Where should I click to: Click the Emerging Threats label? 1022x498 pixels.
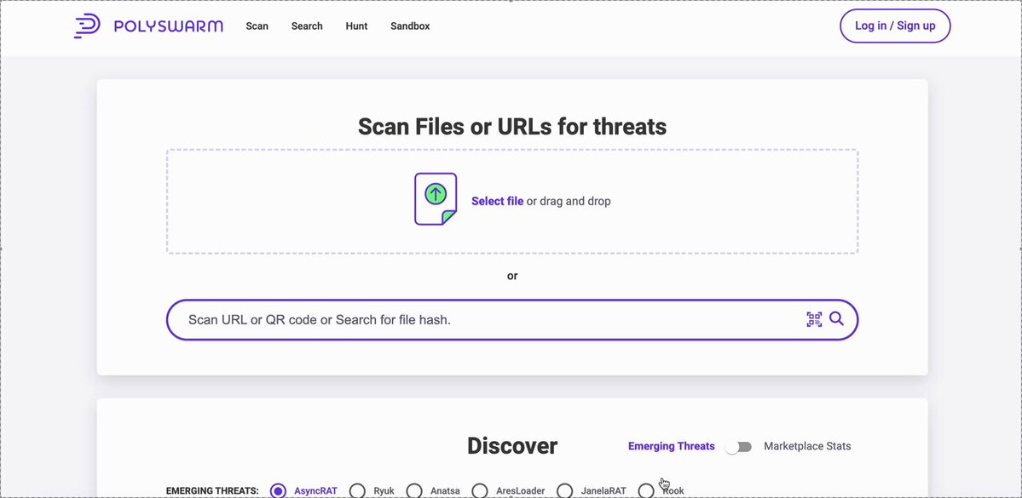[x=672, y=447]
